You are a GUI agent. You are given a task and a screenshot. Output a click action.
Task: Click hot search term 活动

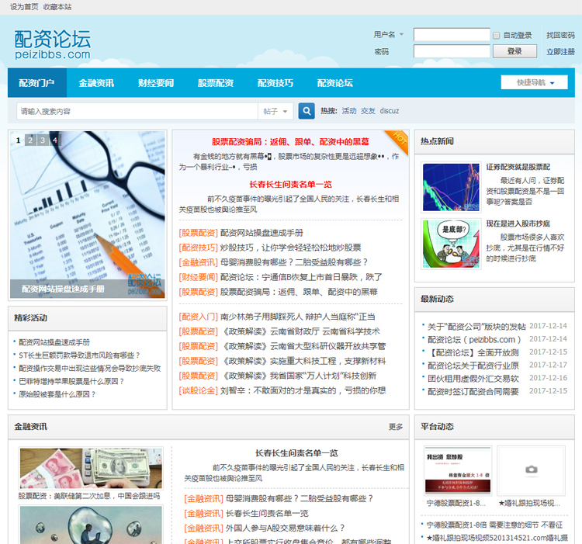point(349,111)
